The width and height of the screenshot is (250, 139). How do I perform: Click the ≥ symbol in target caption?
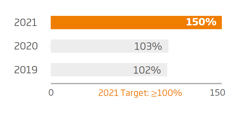tap(154, 93)
